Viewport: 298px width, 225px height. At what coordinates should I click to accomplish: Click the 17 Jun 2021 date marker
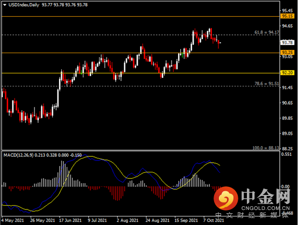70,221
